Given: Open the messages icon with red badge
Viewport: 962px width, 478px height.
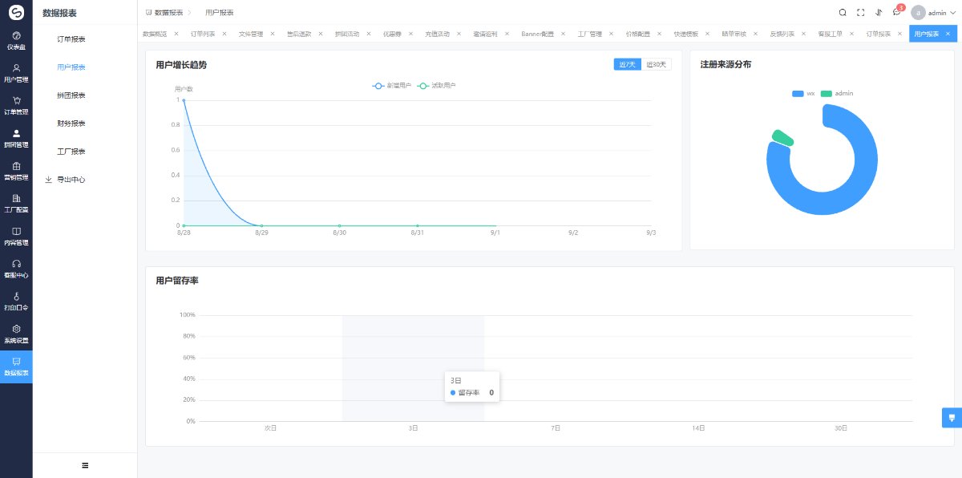Looking at the screenshot, I should 897,12.
